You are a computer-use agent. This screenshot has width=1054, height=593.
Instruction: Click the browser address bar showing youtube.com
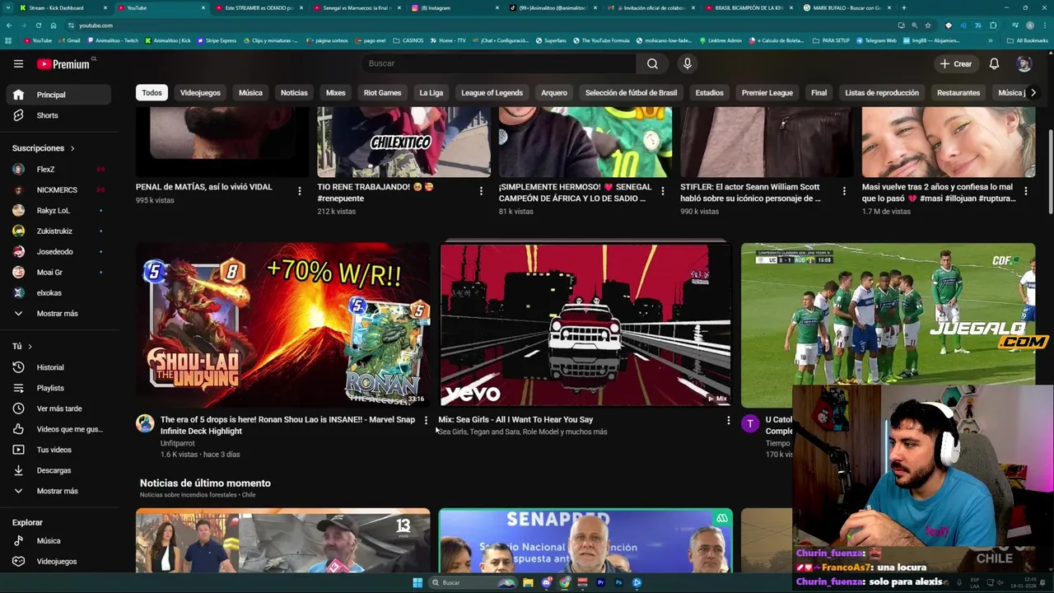478,26
